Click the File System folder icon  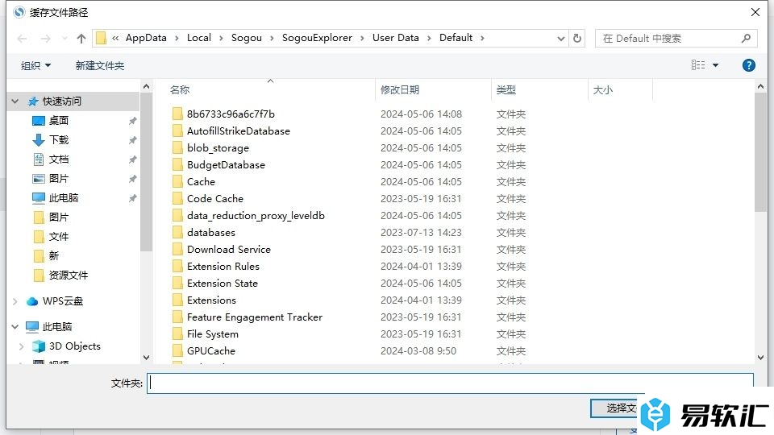tap(177, 333)
